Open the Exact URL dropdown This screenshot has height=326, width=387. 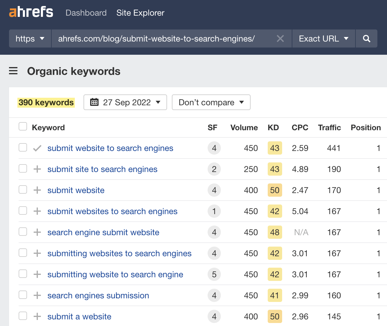[323, 38]
